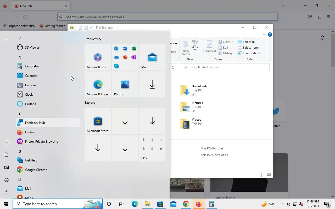The image size is (335, 209).
Task: Click Import bookmarks in Firefox toolbar
Action: (20, 26)
